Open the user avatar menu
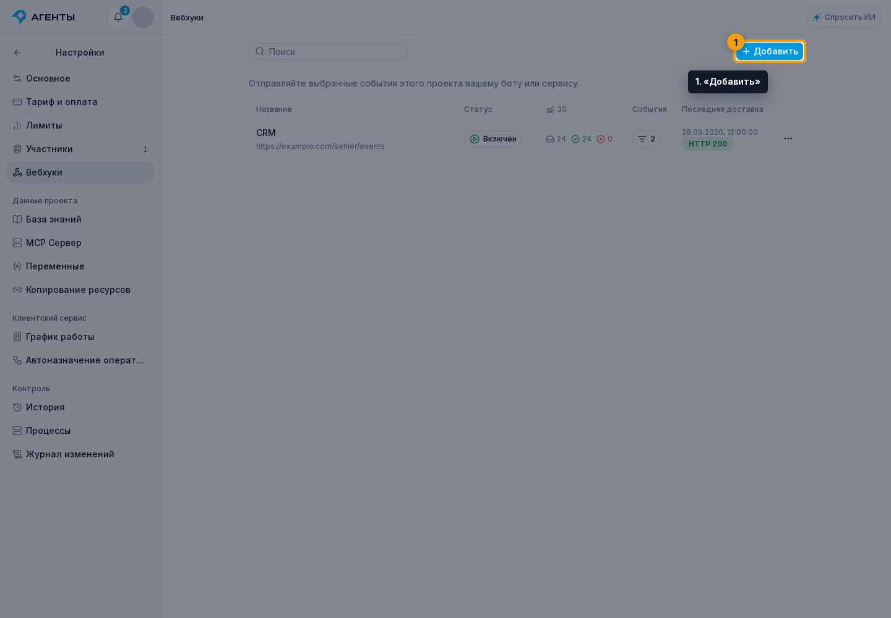The width and height of the screenshot is (891, 618). (143, 17)
